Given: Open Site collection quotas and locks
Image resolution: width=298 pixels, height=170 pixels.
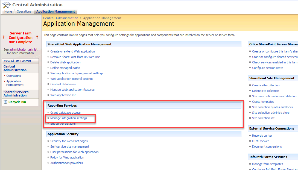Looking at the screenshot, I should tap(272, 107).
